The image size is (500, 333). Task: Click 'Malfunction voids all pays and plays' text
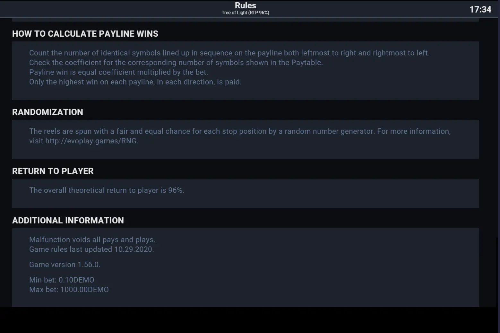click(92, 240)
